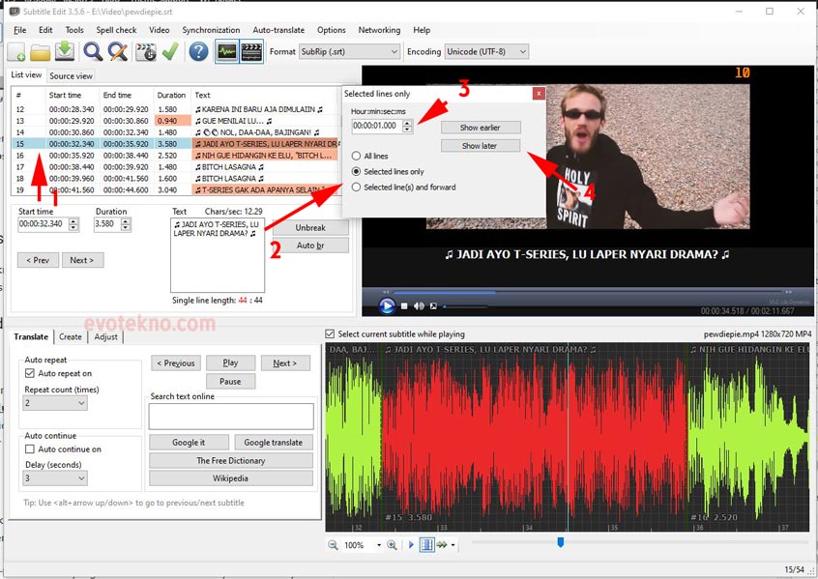Open the Format SubRip dropdown
The image size is (818, 579).
(348, 51)
